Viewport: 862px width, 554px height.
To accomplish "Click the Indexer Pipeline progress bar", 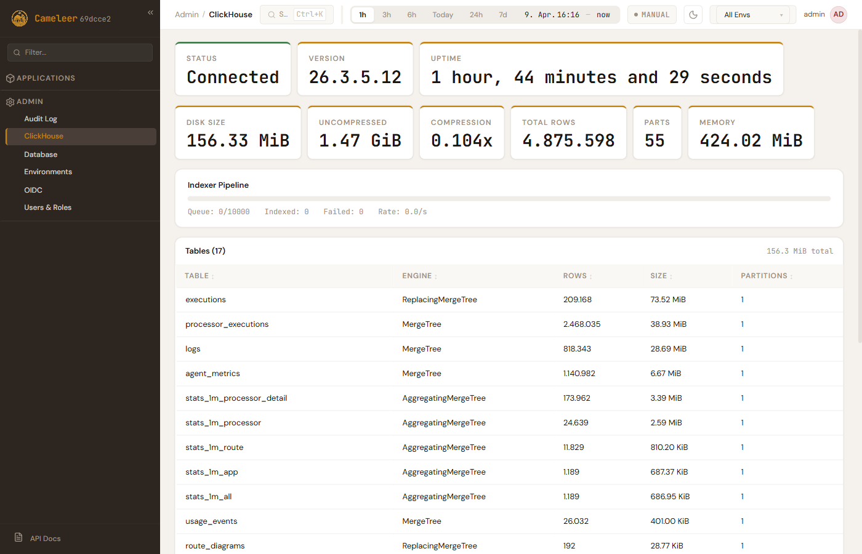I will point(509,199).
